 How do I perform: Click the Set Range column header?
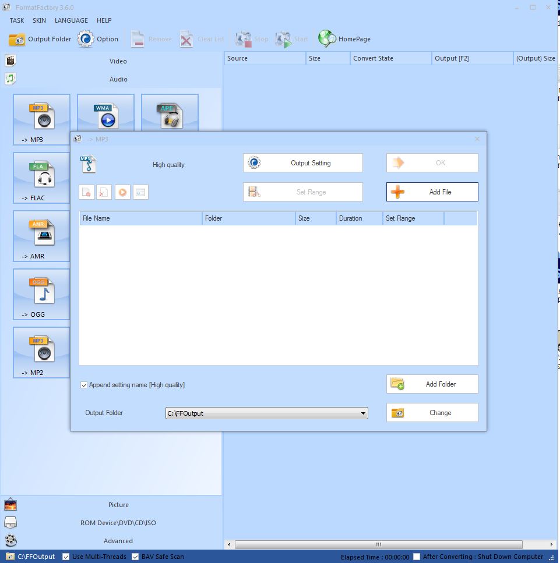point(413,218)
